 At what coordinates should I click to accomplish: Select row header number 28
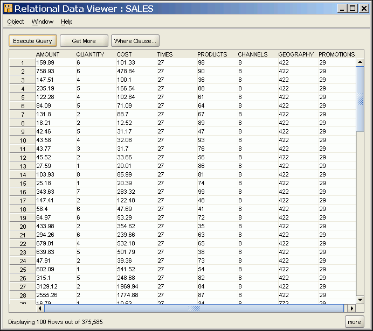pos(23,295)
